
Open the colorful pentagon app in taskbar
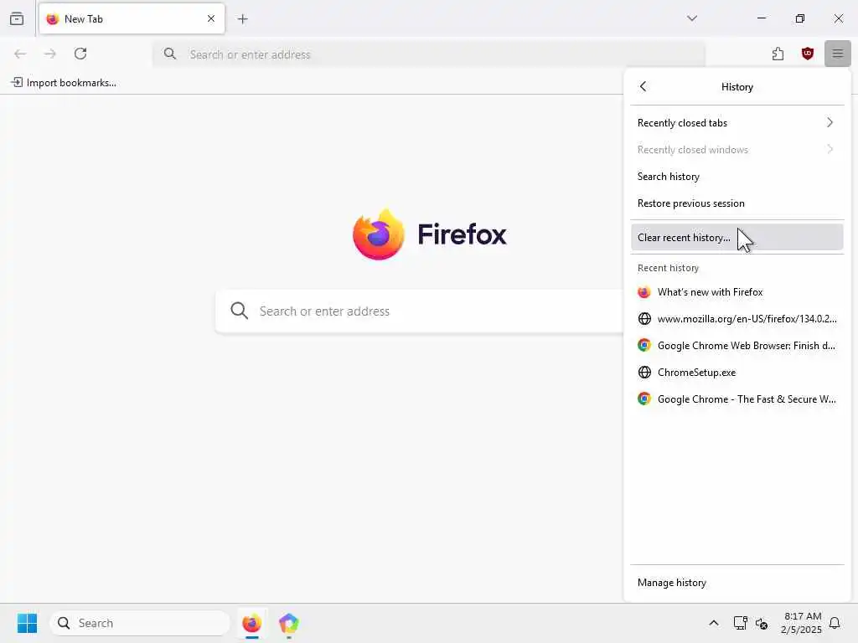click(288, 623)
